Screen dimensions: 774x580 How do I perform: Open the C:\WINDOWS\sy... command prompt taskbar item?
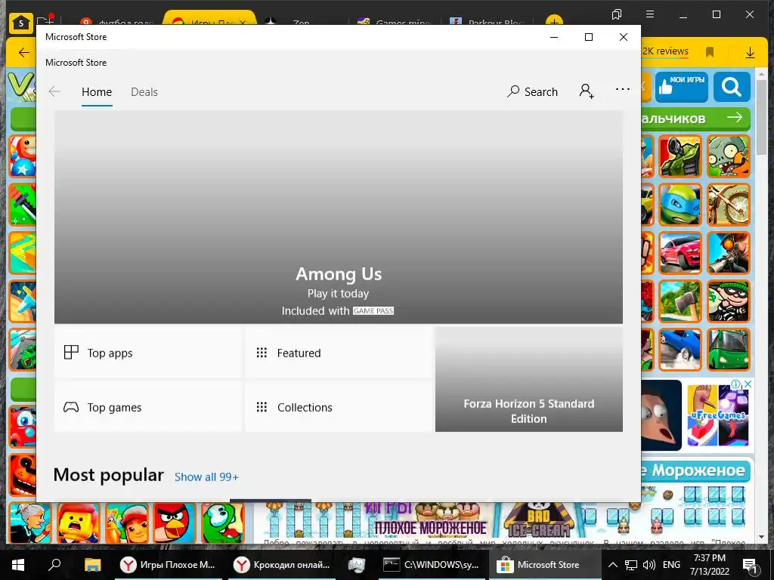click(432, 565)
